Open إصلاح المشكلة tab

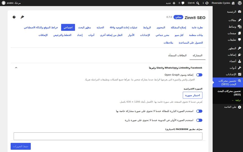tap(178, 27)
